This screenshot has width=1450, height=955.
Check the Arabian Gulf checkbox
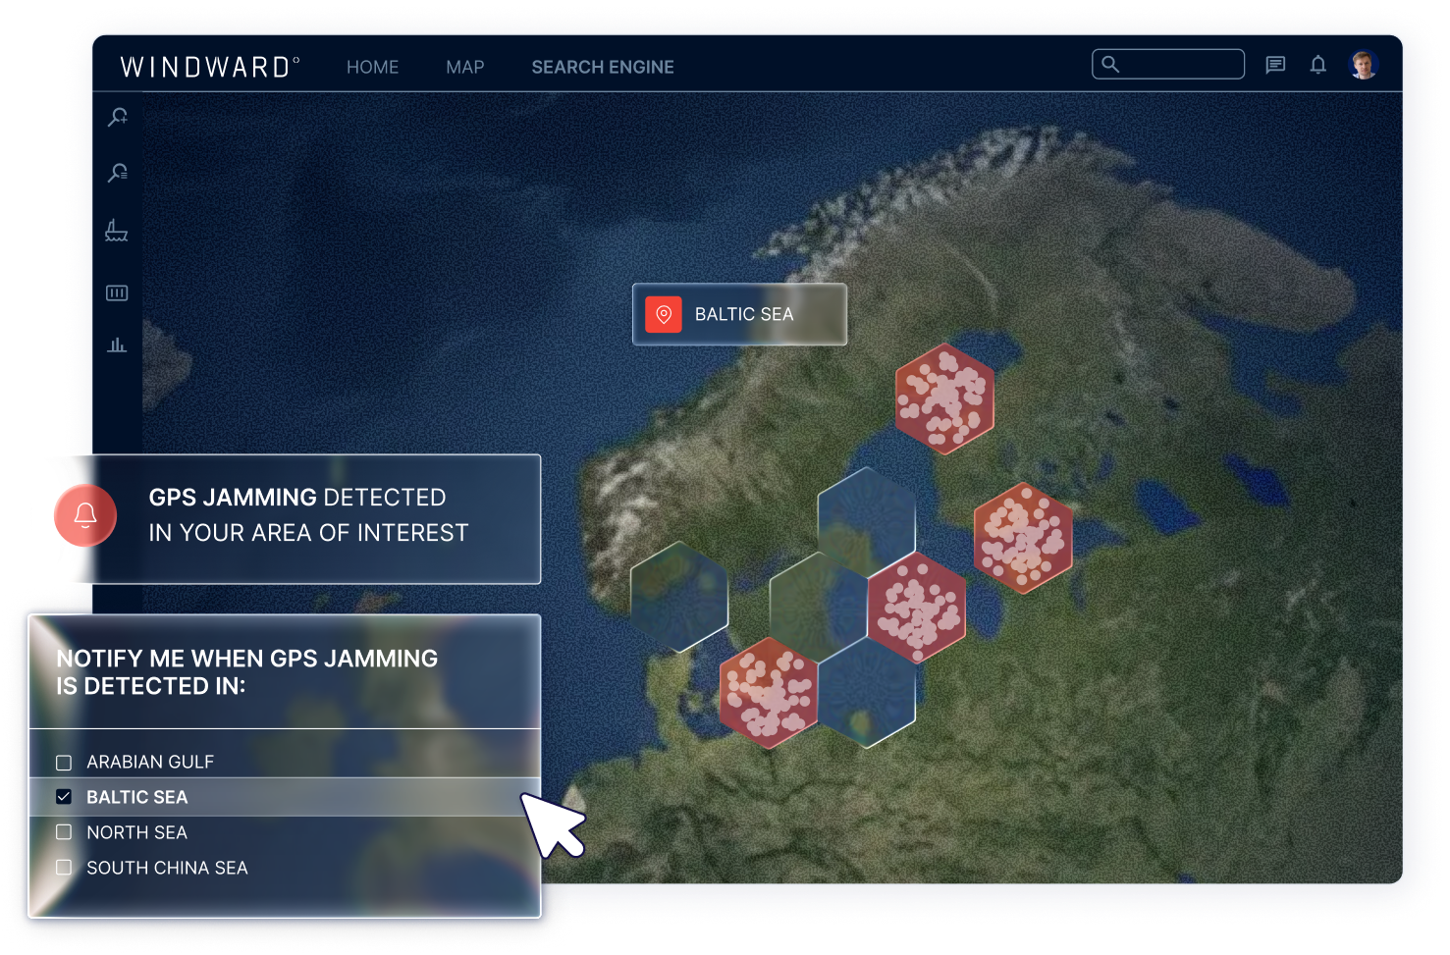64,763
